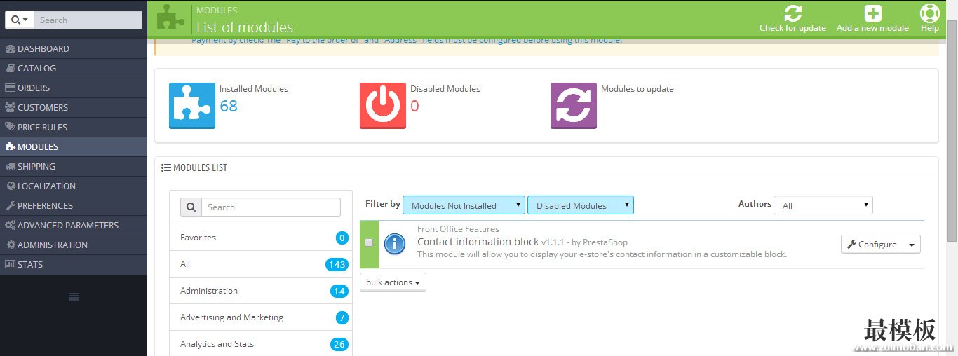
Task: Click the top-left sidebar Search field
Action: pyautogui.click(x=88, y=20)
